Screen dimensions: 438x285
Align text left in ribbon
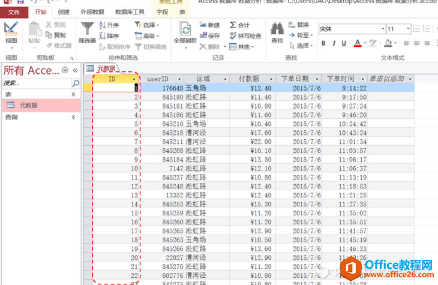(x=407, y=43)
